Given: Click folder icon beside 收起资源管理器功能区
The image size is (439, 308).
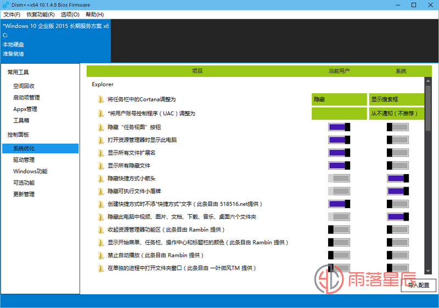Looking at the screenshot, I should [x=101, y=230].
